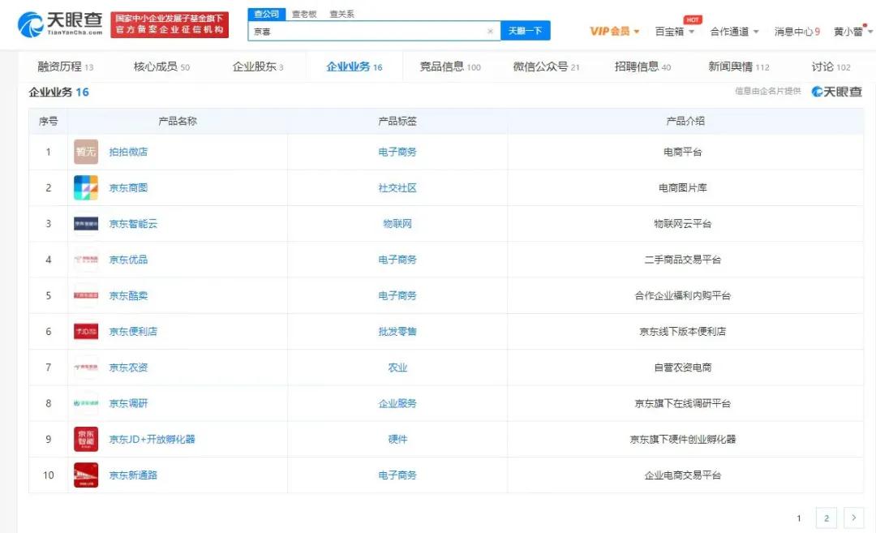Viewport: 876px width, 533px height.
Task: Click the company search input field
Action: tap(369, 32)
